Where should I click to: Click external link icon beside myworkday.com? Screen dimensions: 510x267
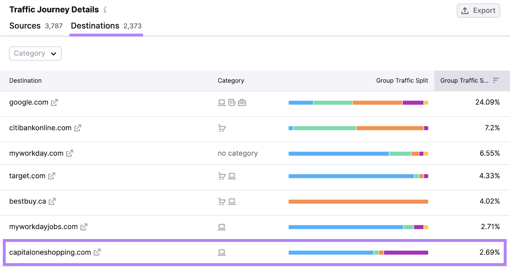pyautogui.click(x=69, y=153)
